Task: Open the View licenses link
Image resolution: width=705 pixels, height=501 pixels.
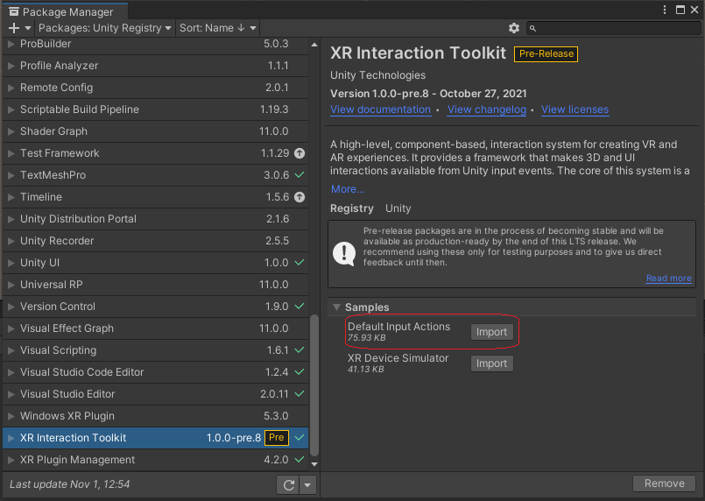Action: 575,109
